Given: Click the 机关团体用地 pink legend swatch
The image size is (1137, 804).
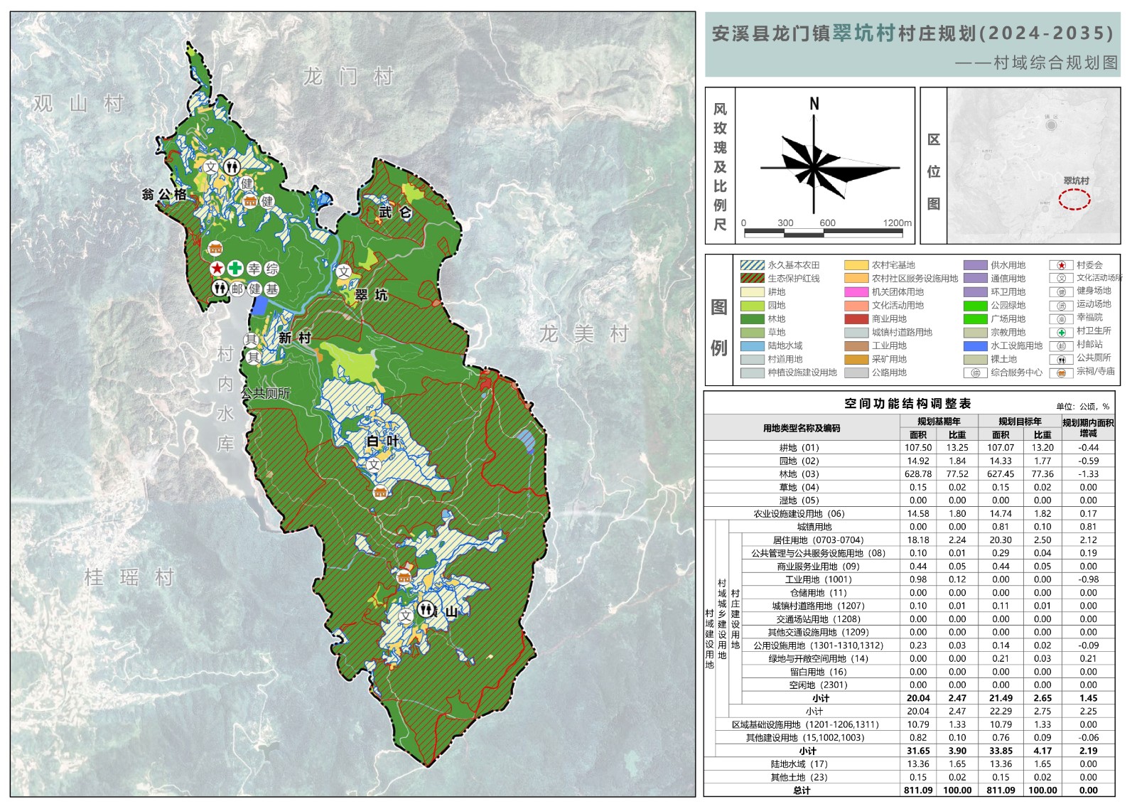Looking at the screenshot, I should 856,292.
